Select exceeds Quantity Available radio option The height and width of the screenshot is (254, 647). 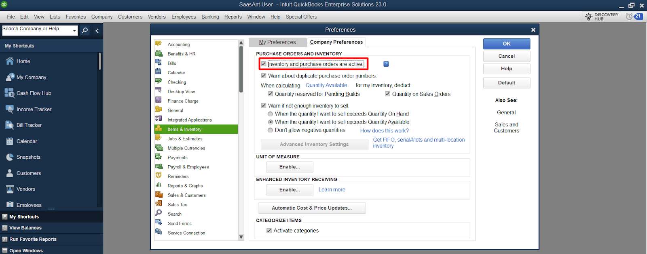271,122
